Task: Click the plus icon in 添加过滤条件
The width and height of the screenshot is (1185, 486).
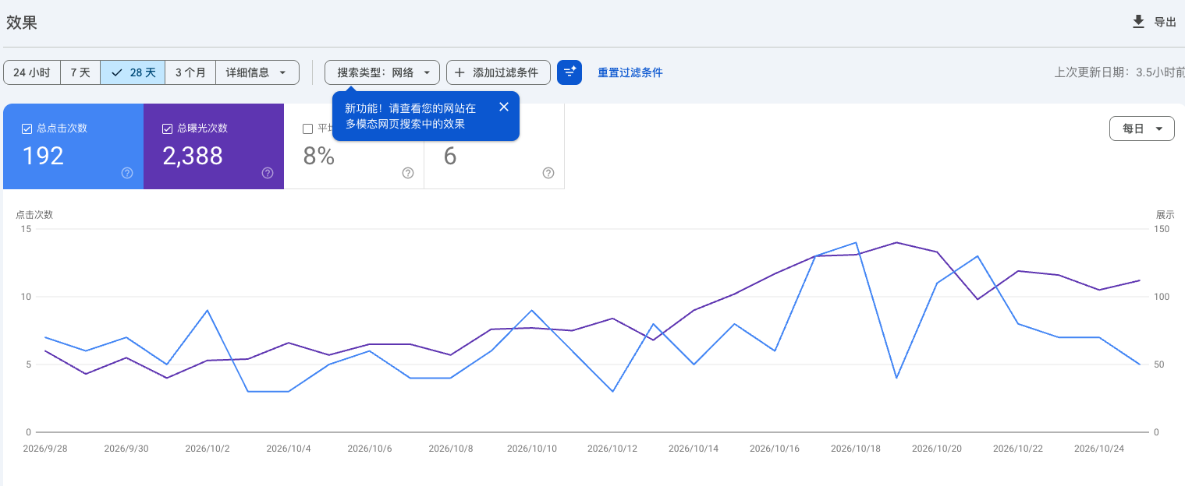Action: pyautogui.click(x=459, y=72)
